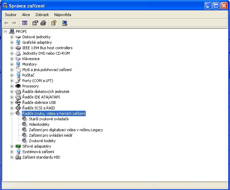Select the Procesory label
230x190 pixels.
tap(31, 86)
